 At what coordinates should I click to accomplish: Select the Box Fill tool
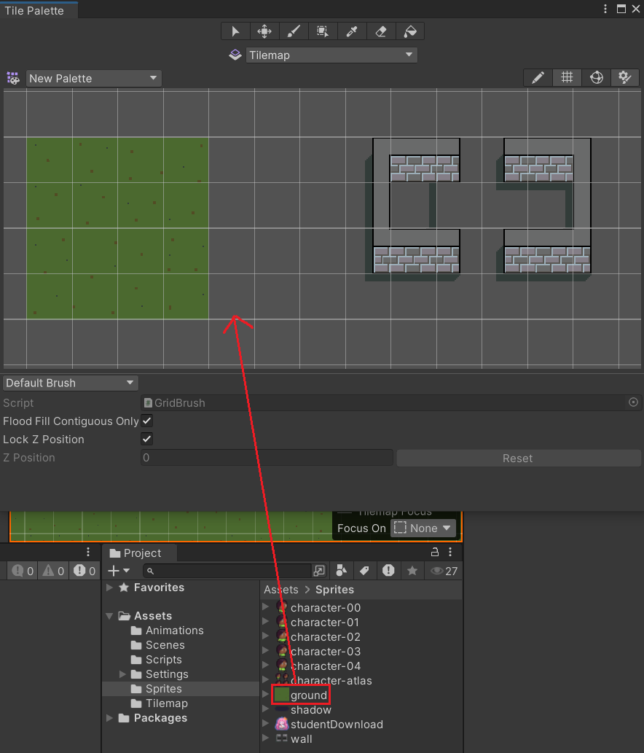(323, 31)
